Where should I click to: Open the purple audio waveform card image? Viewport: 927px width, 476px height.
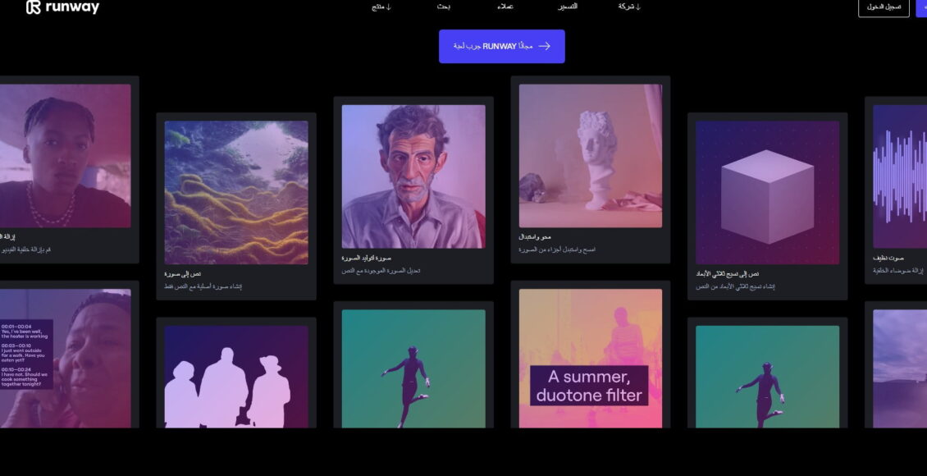point(900,176)
